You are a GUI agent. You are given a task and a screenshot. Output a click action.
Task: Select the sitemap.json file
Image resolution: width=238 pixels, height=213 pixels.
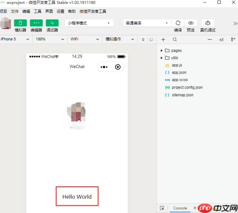[182, 95]
